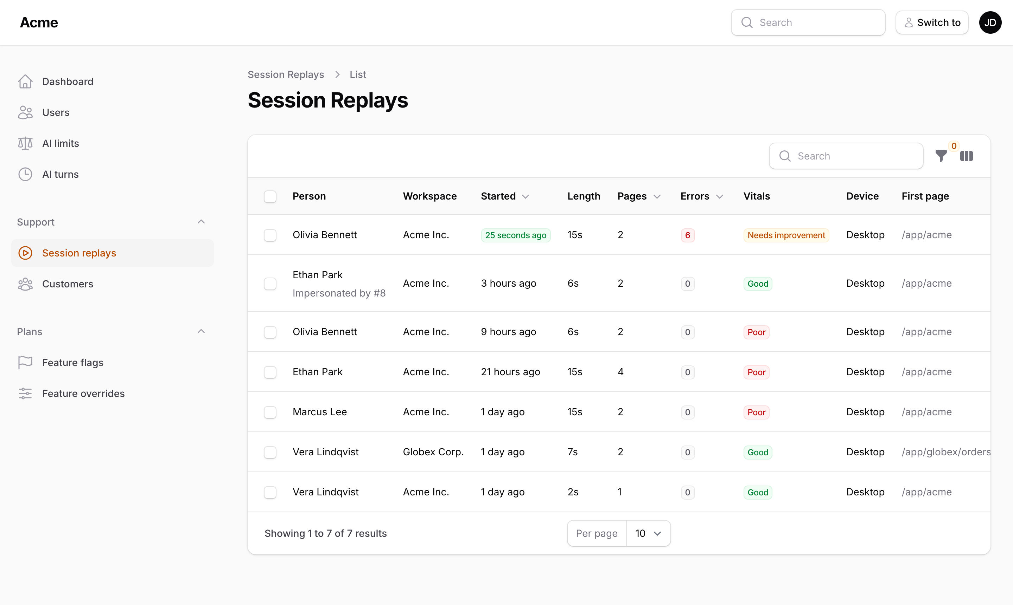Click the Session replays play icon

25,253
